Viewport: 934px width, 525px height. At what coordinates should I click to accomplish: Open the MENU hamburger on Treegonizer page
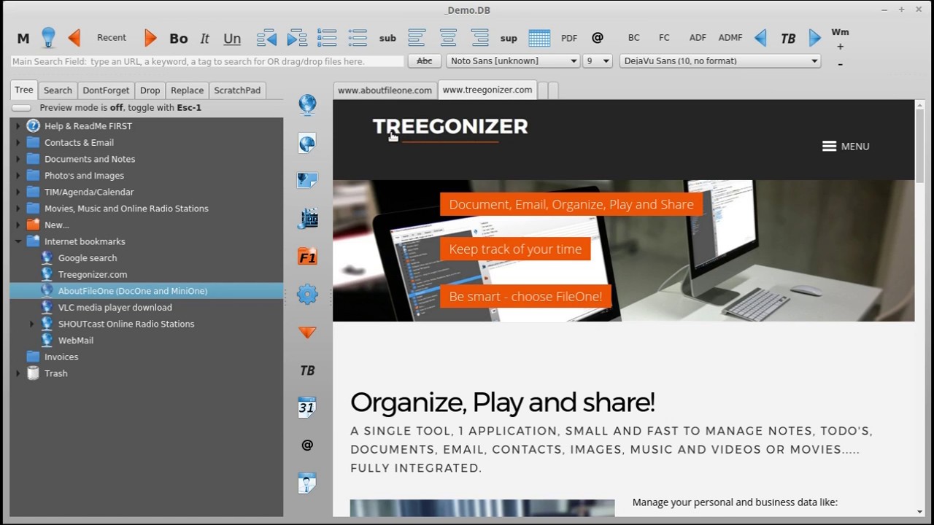[846, 147]
